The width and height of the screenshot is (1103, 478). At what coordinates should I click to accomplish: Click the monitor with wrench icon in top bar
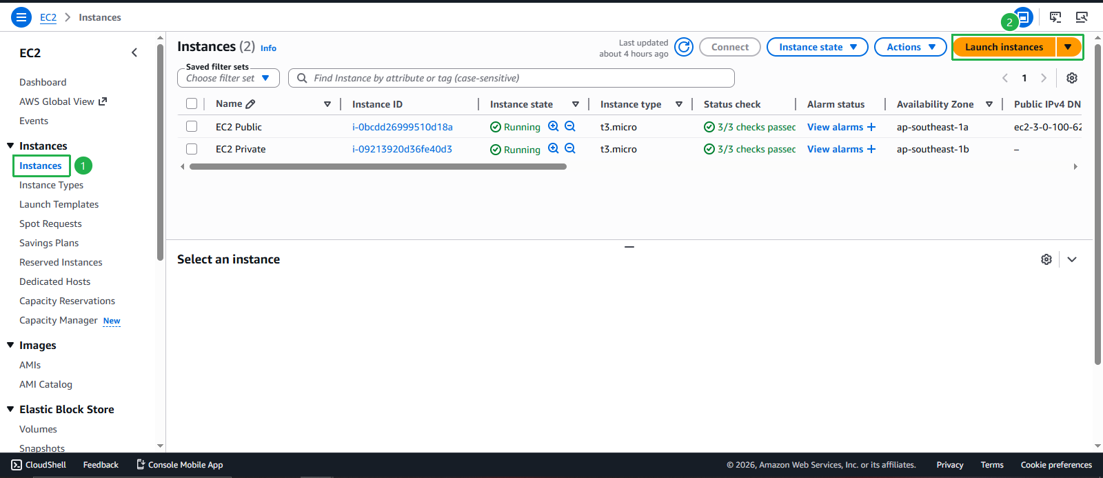(1082, 17)
